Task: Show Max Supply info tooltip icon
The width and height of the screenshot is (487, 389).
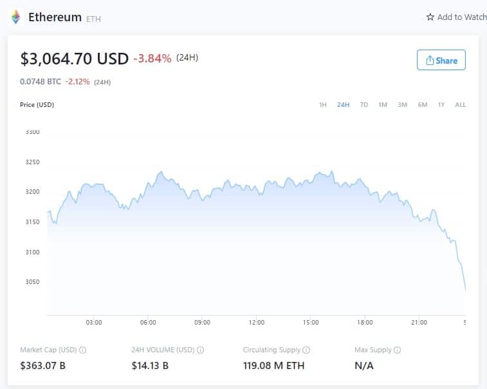Action: [397, 350]
